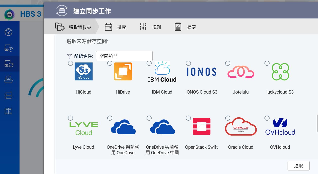Click the HBS 3 app logo

9,14
